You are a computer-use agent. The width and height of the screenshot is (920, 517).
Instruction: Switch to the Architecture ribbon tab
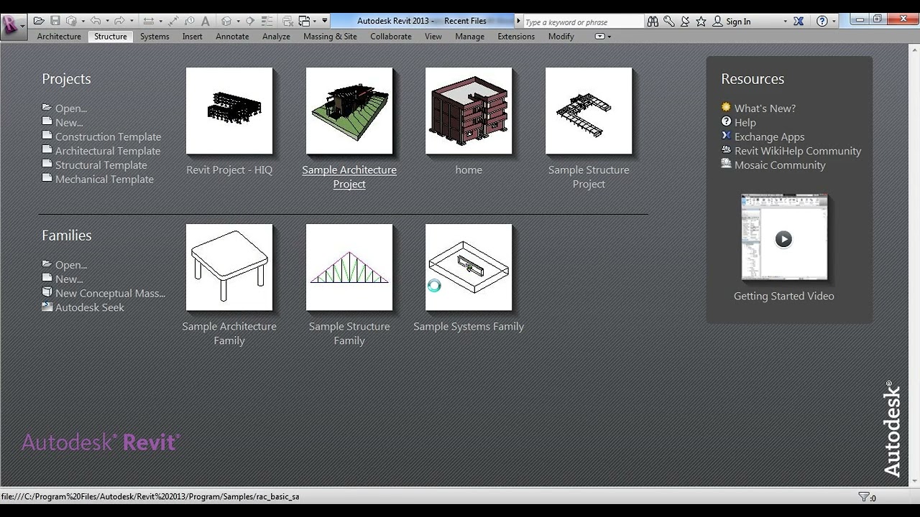pos(59,37)
